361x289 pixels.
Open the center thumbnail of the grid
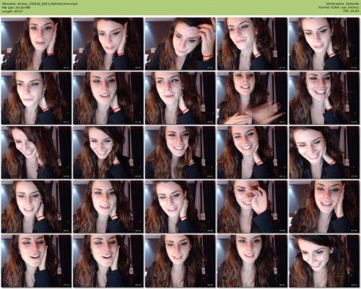click(180, 152)
